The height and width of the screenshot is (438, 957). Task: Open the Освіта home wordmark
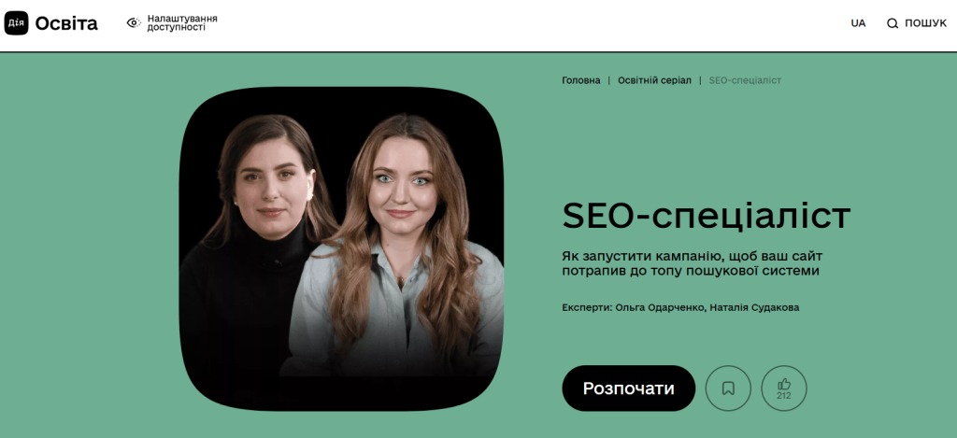(66, 23)
